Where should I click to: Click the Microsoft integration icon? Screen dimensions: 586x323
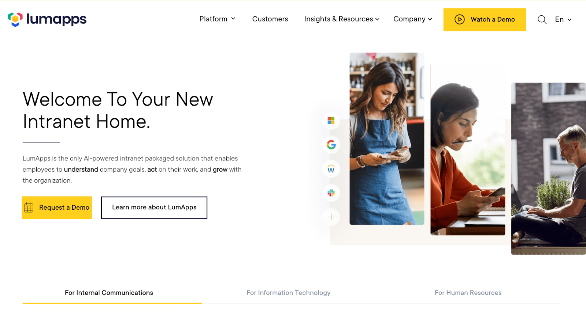click(x=331, y=121)
